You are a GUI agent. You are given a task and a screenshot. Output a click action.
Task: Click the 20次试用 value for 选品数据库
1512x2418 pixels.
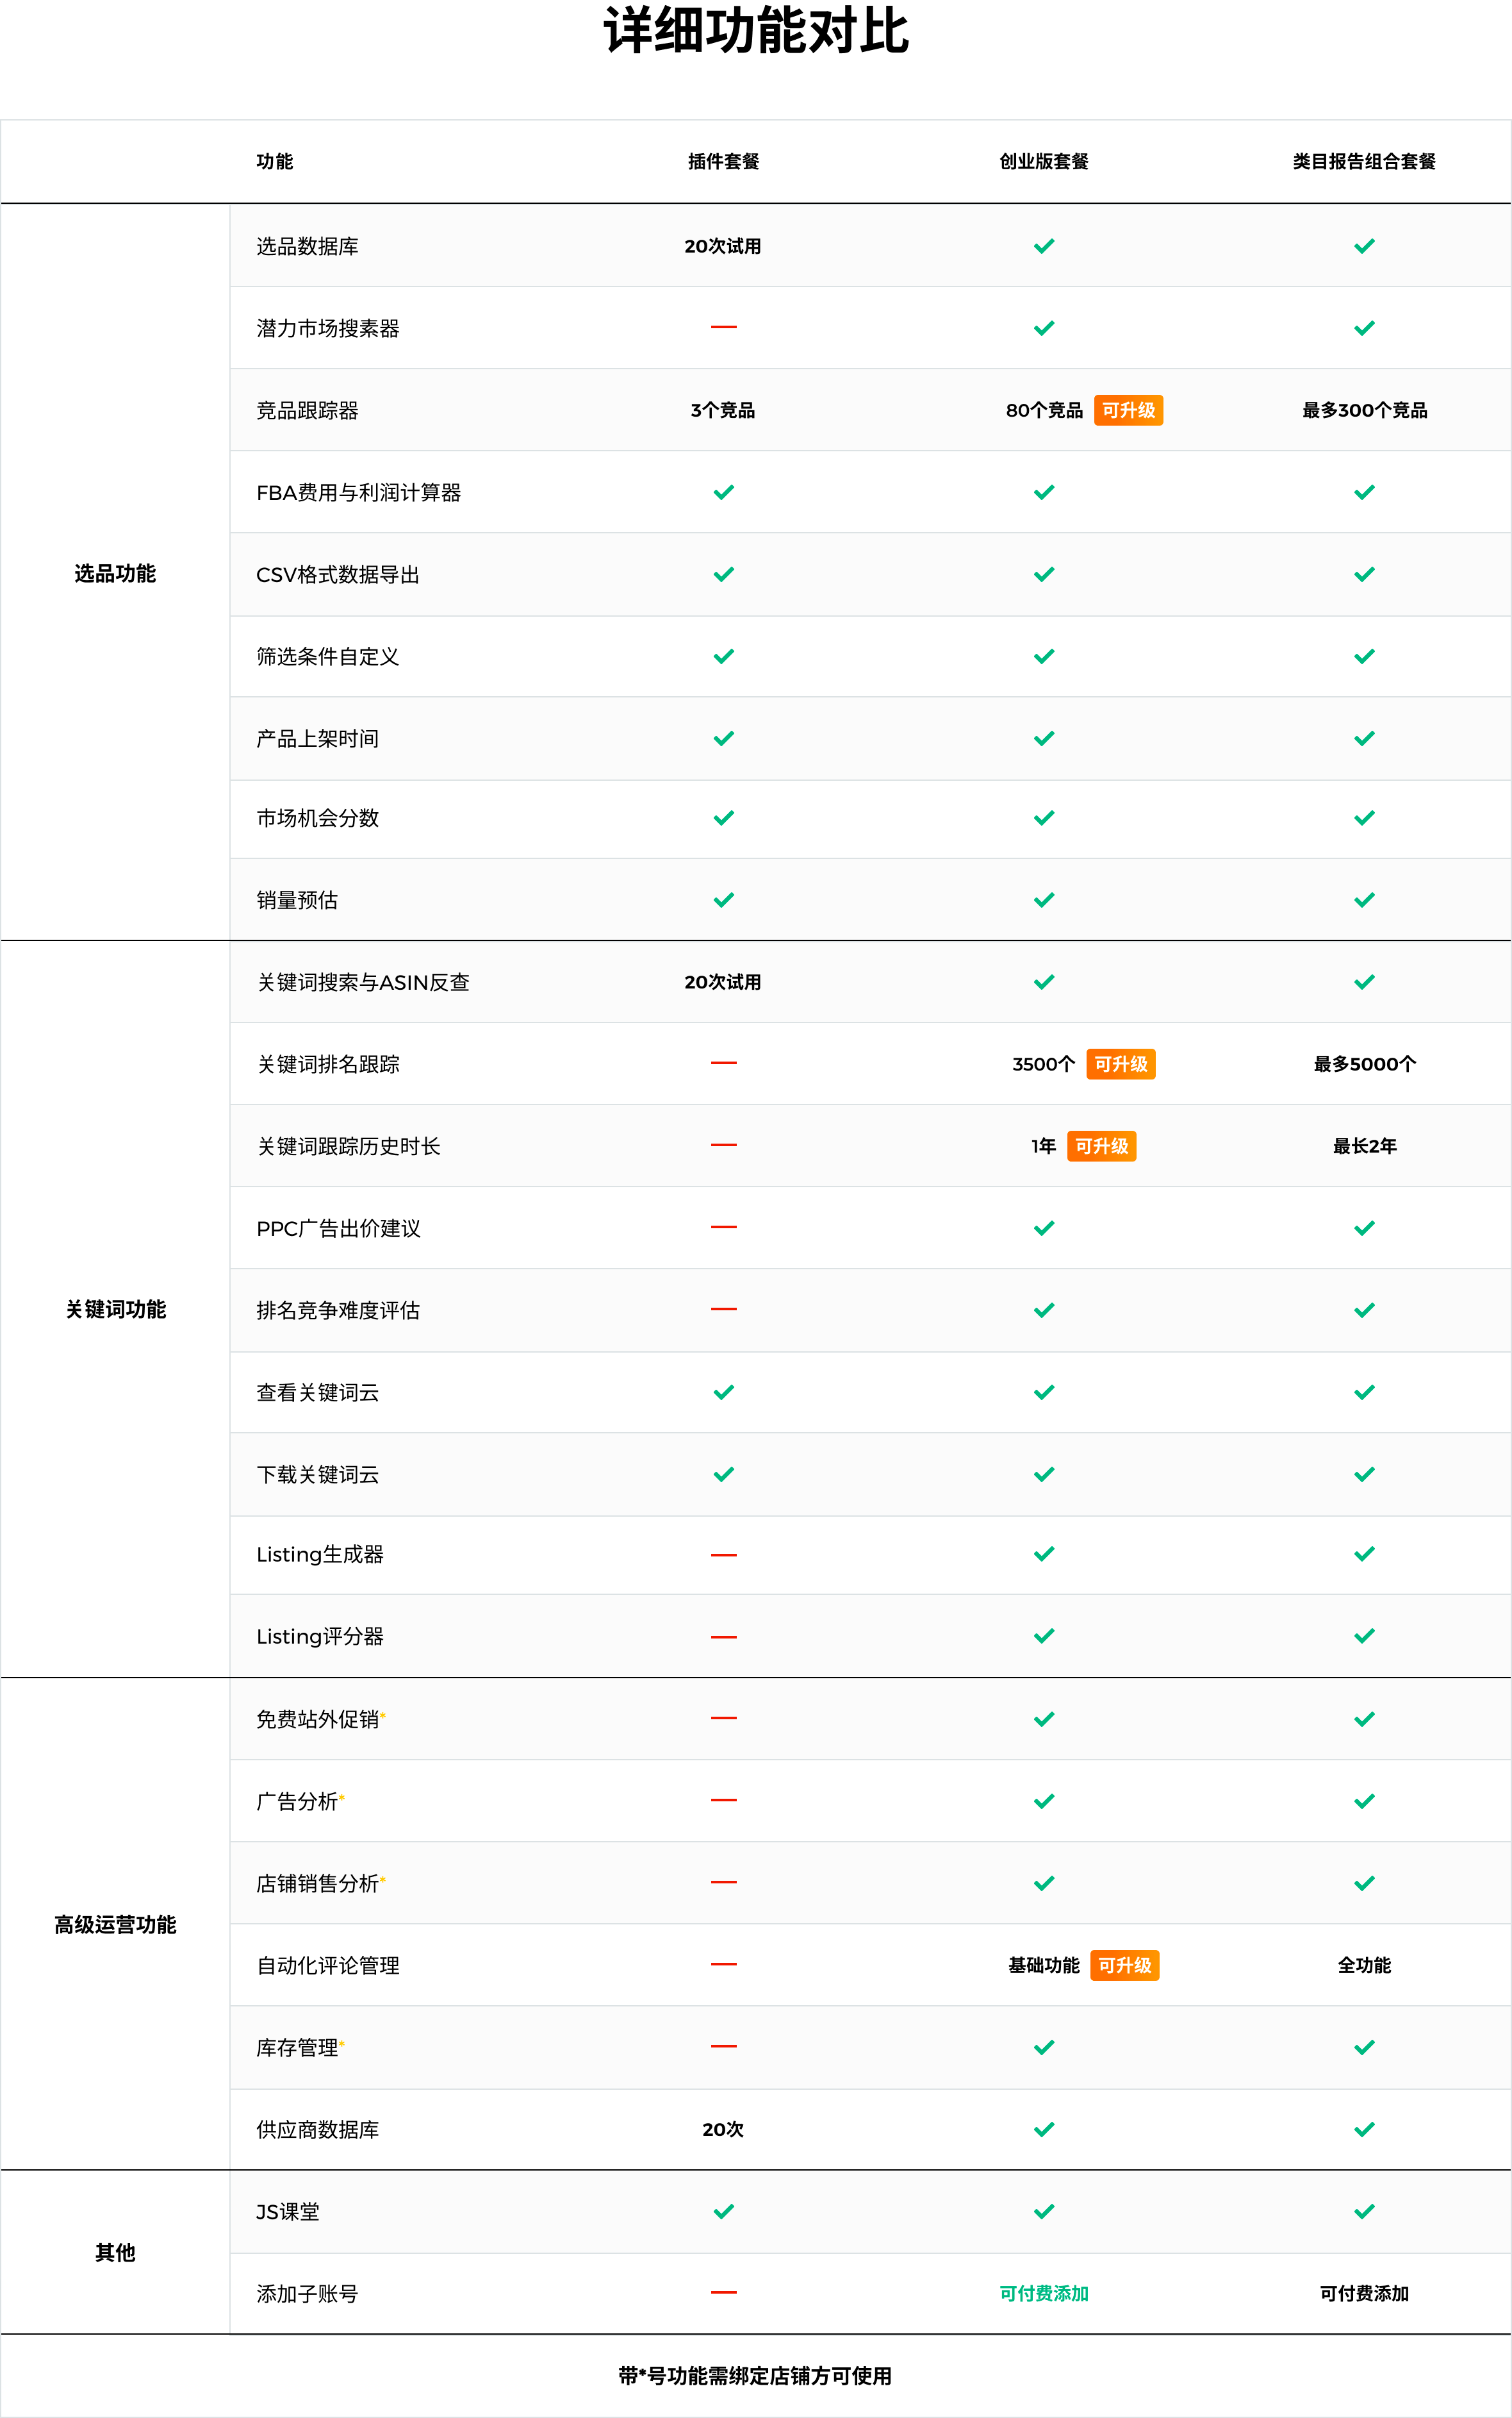click(723, 246)
